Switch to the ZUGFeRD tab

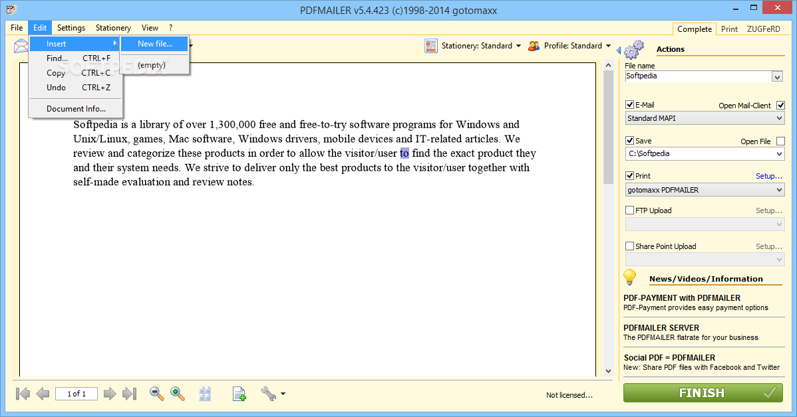pos(764,29)
